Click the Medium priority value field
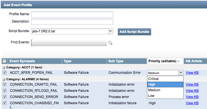This screenshot has height=109, width=207. tap(163, 73)
